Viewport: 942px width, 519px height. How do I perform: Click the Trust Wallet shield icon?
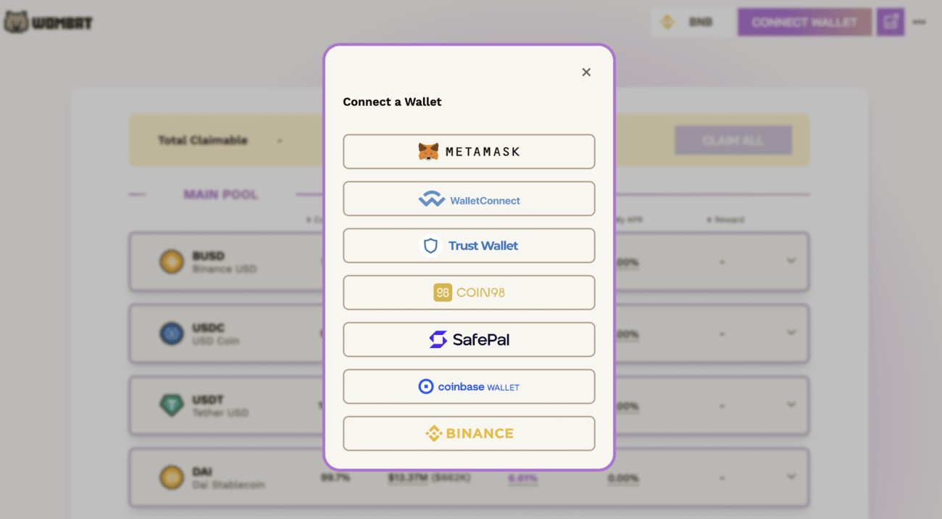pyautogui.click(x=430, y=246)
